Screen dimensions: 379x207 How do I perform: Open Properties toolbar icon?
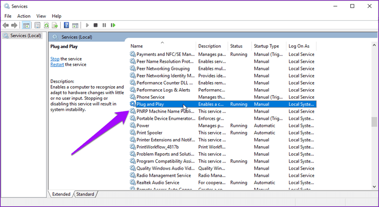(x=37, y=25)
